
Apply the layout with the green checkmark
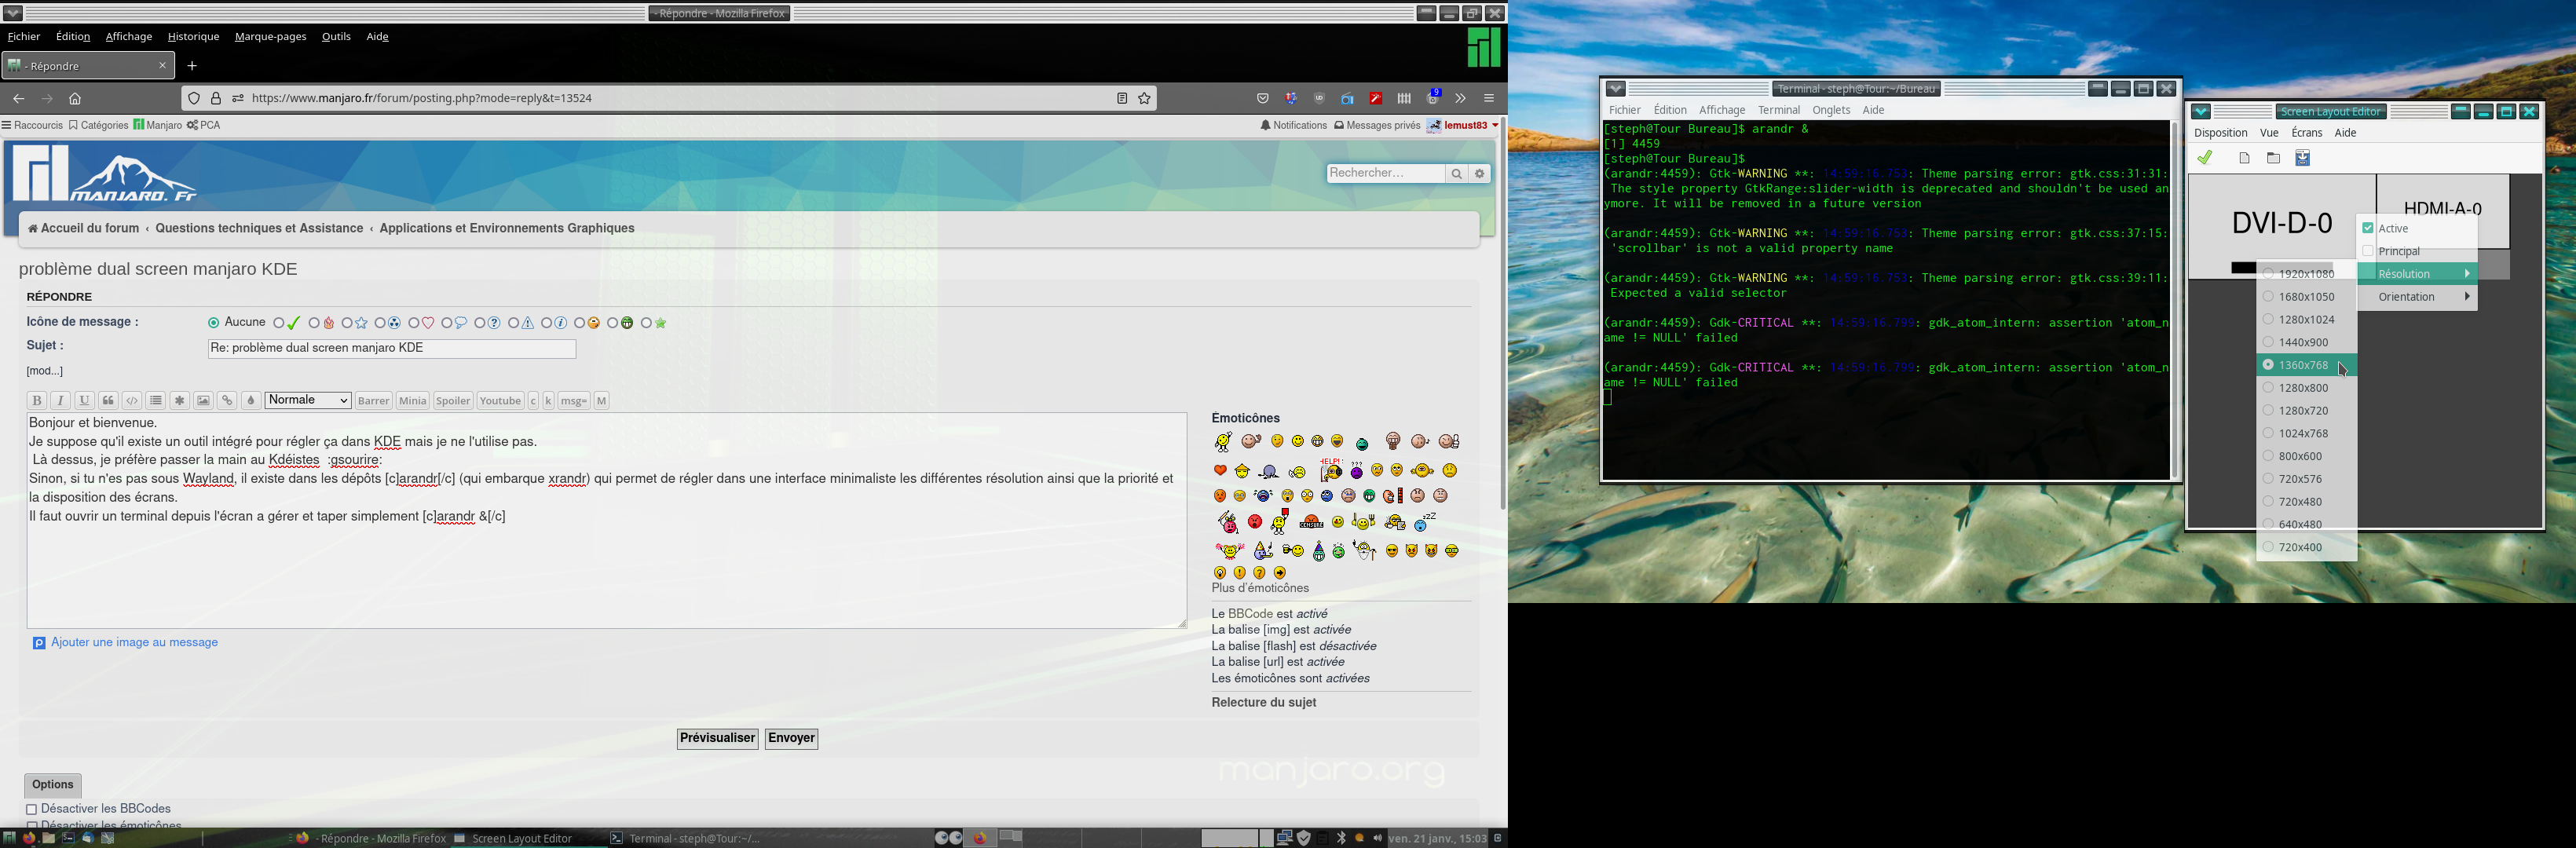tap(2205, 158)
